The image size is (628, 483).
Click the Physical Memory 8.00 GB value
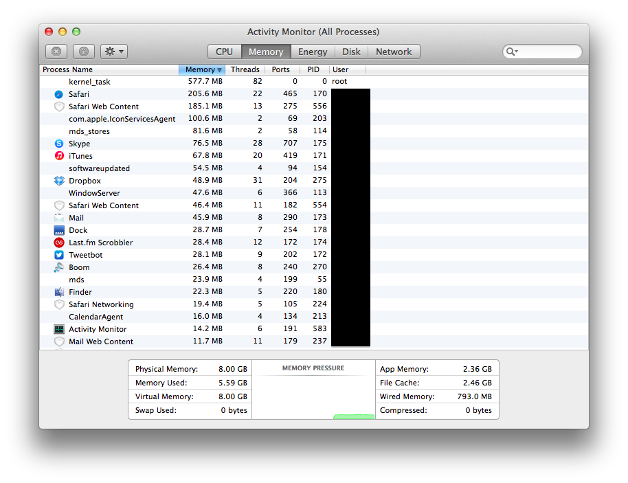coord(233,369)
